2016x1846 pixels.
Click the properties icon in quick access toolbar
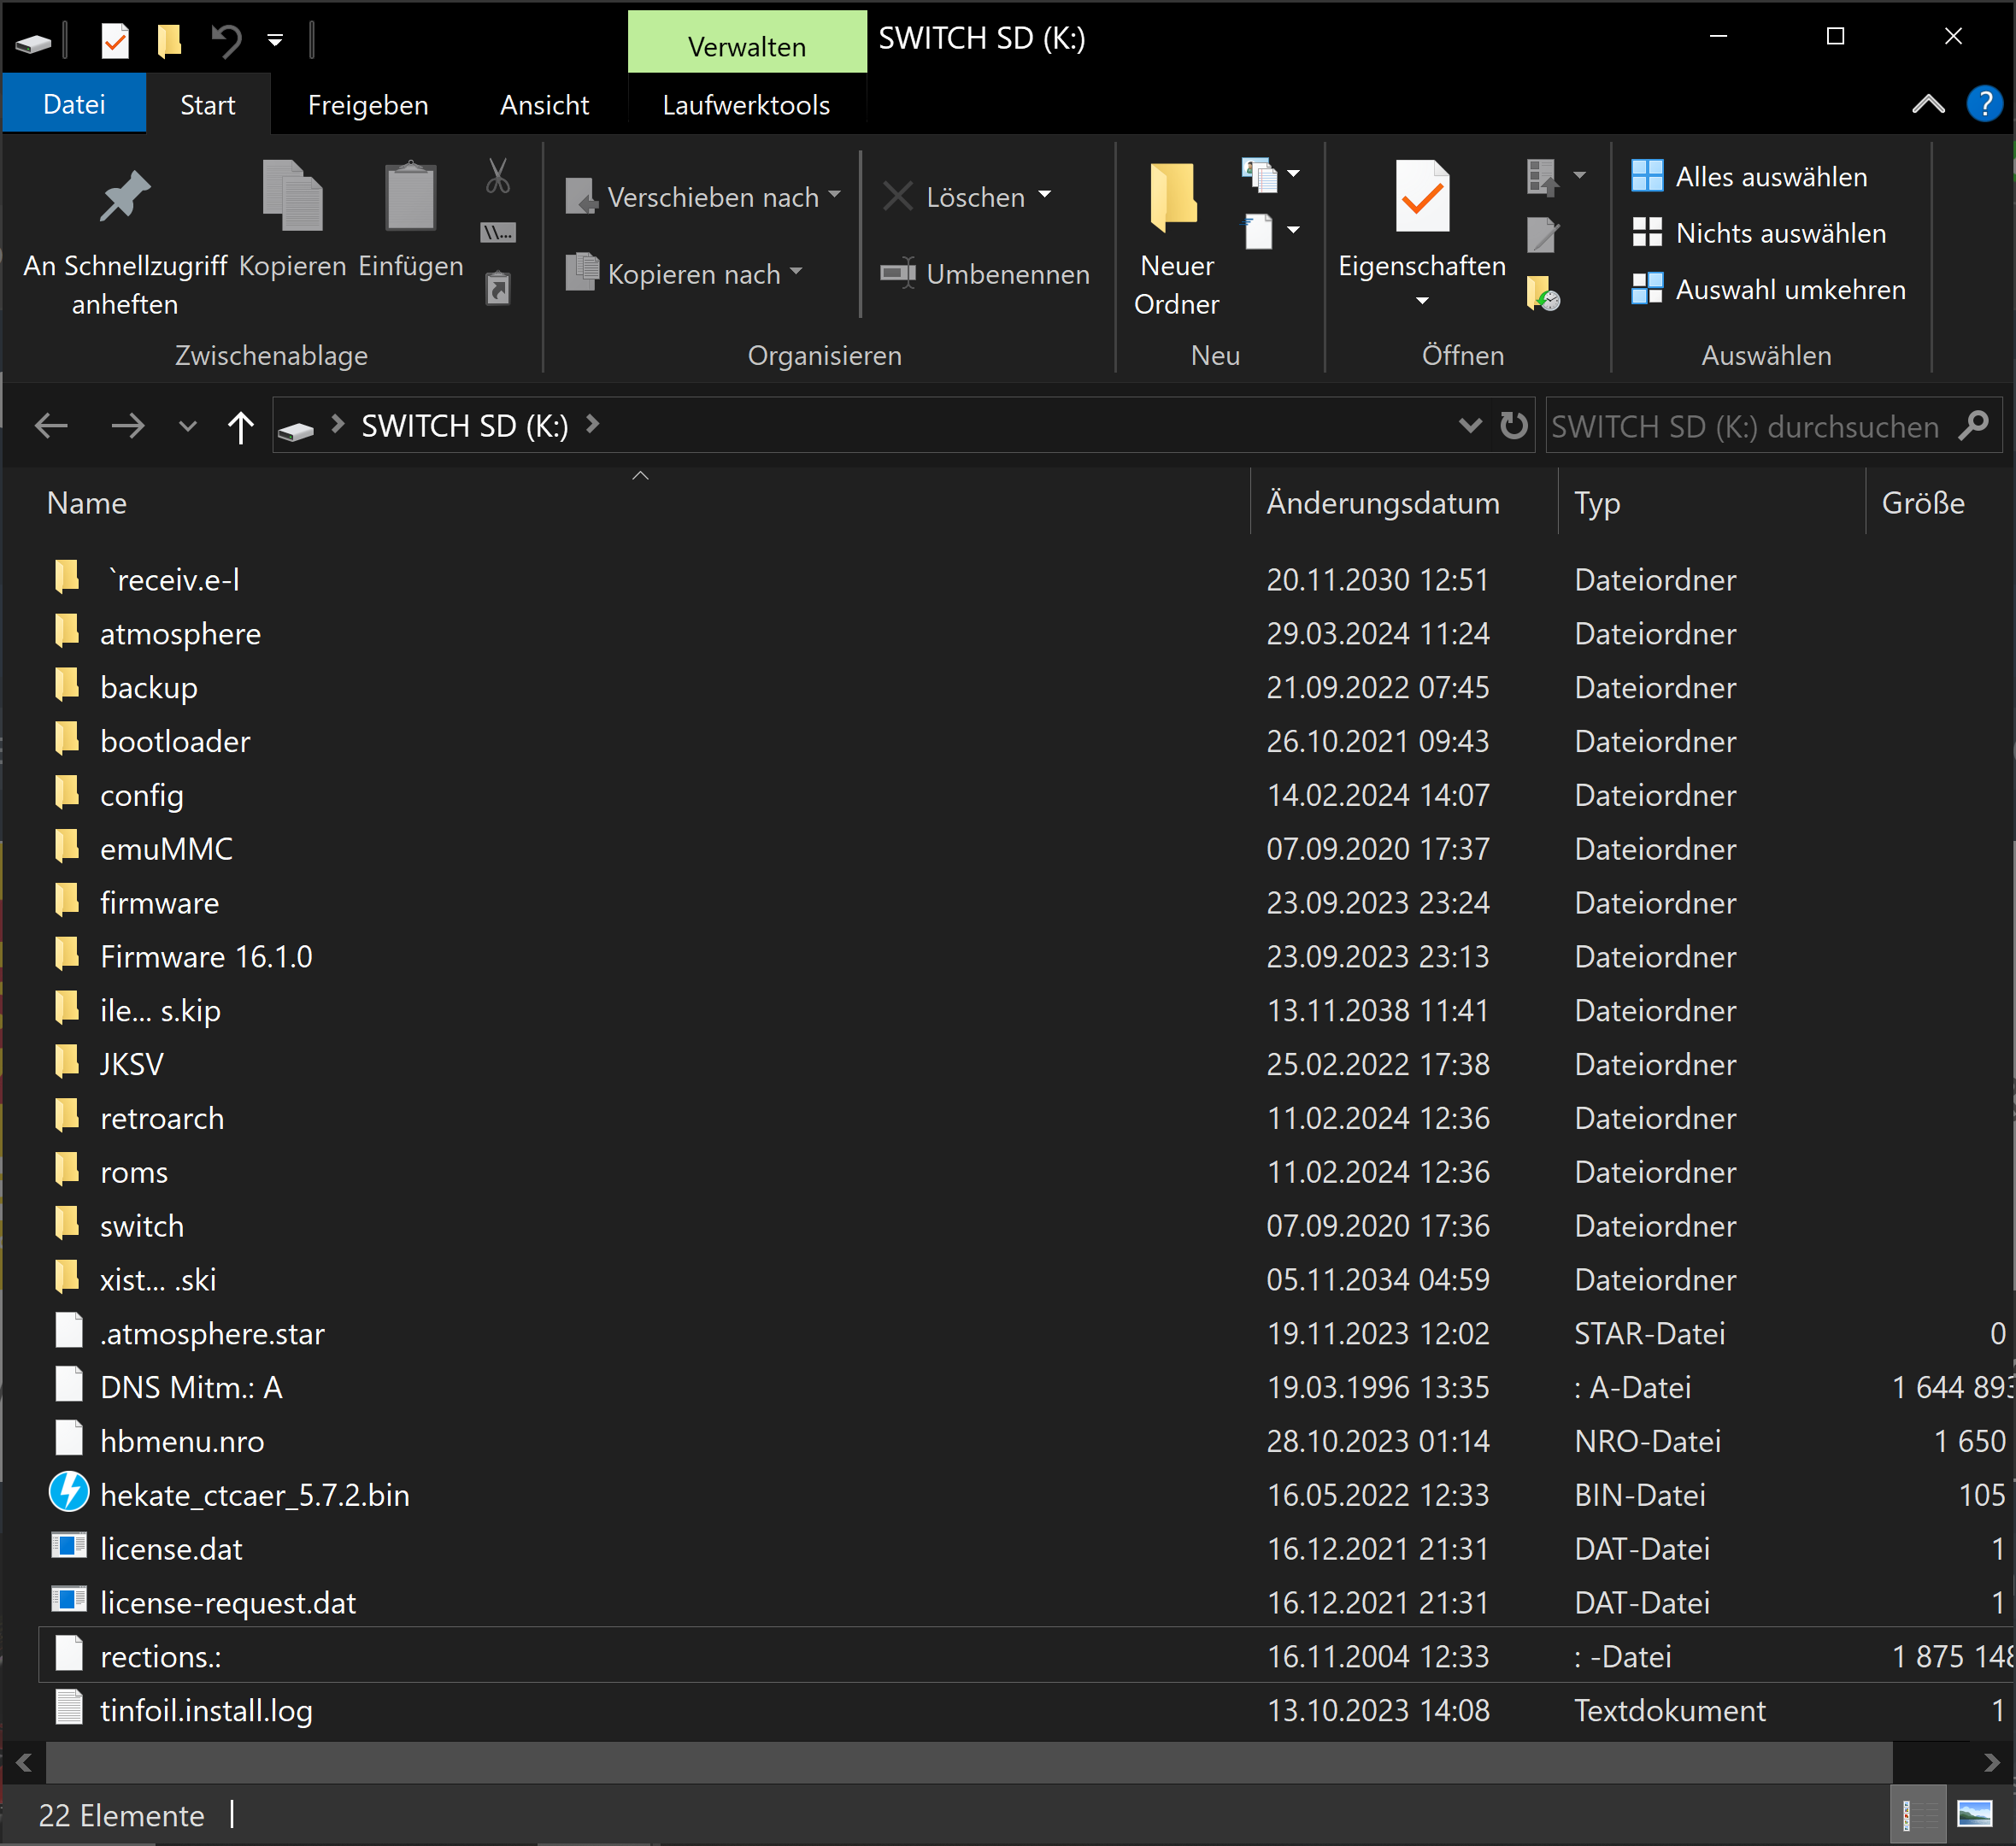(115, 40)
